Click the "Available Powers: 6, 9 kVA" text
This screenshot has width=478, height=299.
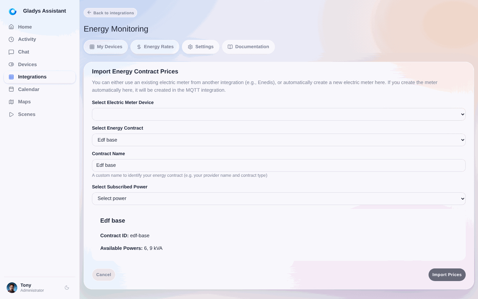[x=131, y=248]
